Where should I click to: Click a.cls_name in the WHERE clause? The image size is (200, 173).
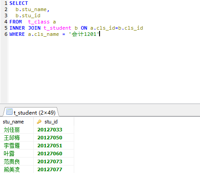coord(44,34)
